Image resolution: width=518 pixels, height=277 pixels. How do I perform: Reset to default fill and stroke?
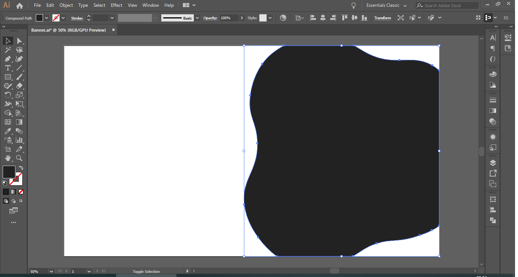[x=5, y=183]
